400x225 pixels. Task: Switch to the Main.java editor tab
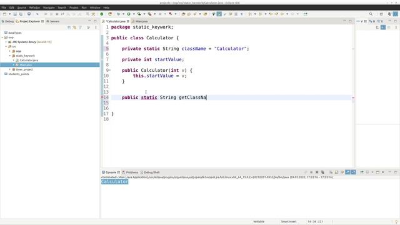[x=139, y=21]
